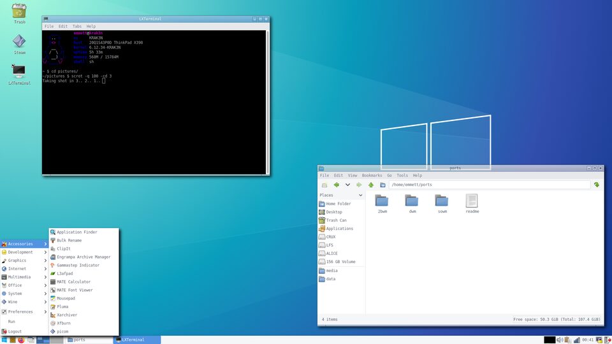Launch the Steam desktop icon

19,44
